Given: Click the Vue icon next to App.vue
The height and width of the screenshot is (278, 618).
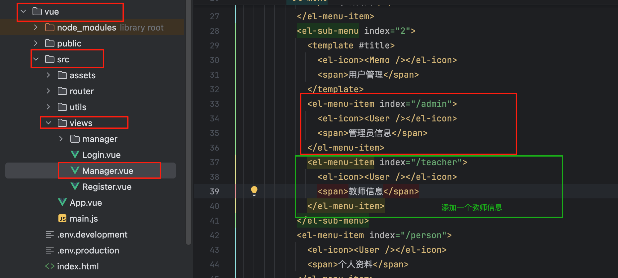Looking at the screenshot, I should pyautogui.click(x=62, y=202).
